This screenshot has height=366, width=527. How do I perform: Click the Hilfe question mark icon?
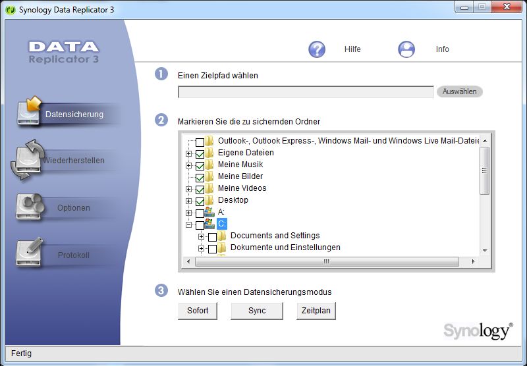click(318, 49)
